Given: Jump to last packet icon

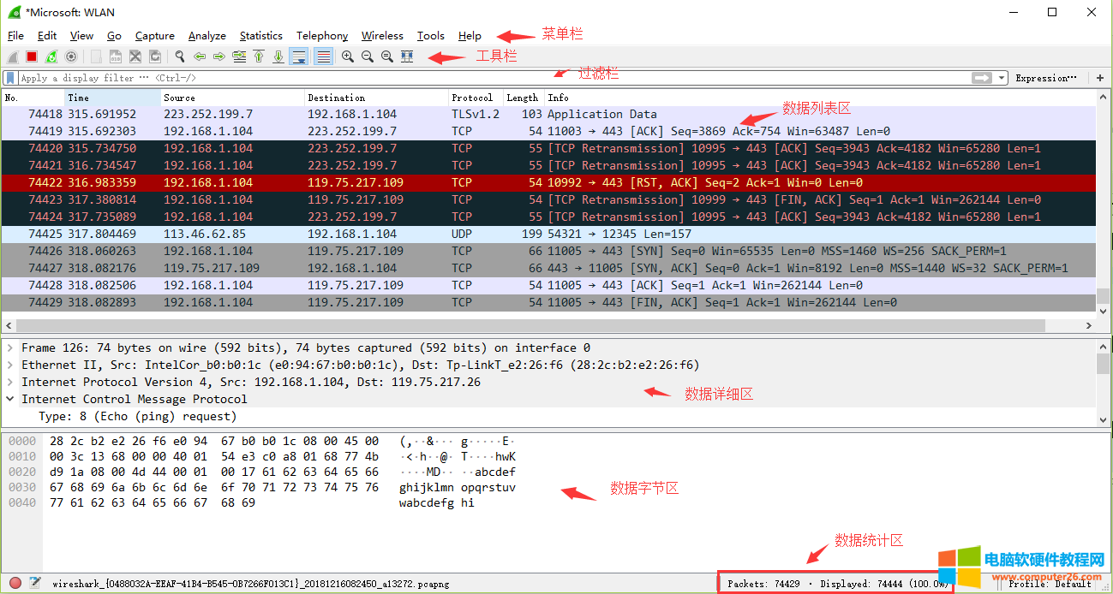Looking at the screenshot, I should (x=278, y=56).
